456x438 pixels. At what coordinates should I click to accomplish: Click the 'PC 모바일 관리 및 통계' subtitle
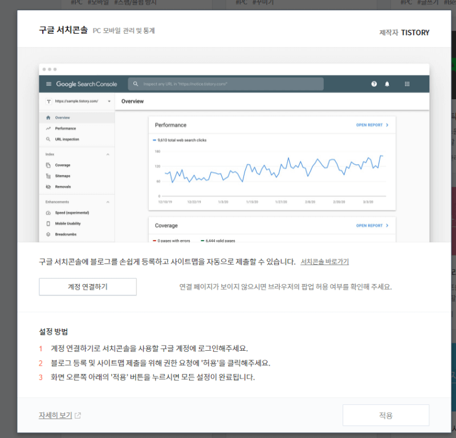(x=124, y=31)
